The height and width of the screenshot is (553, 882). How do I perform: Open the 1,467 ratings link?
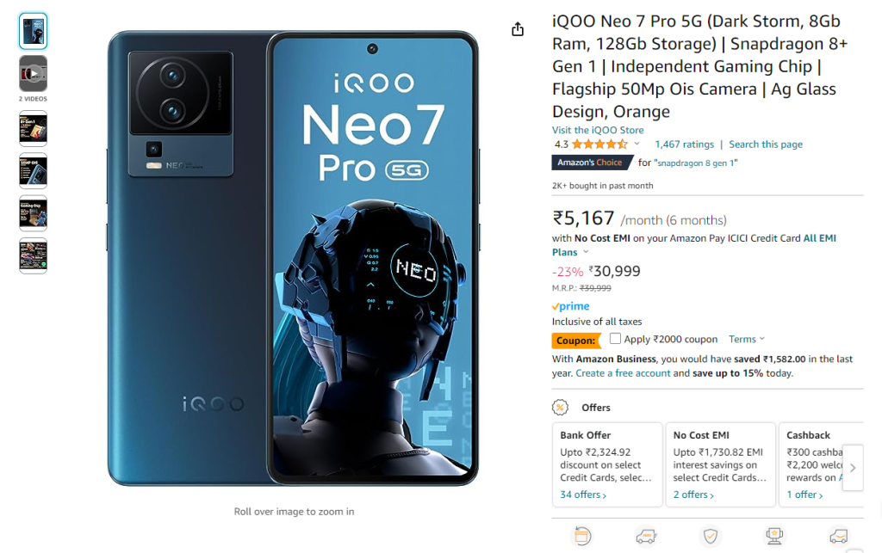click(684, 144)
